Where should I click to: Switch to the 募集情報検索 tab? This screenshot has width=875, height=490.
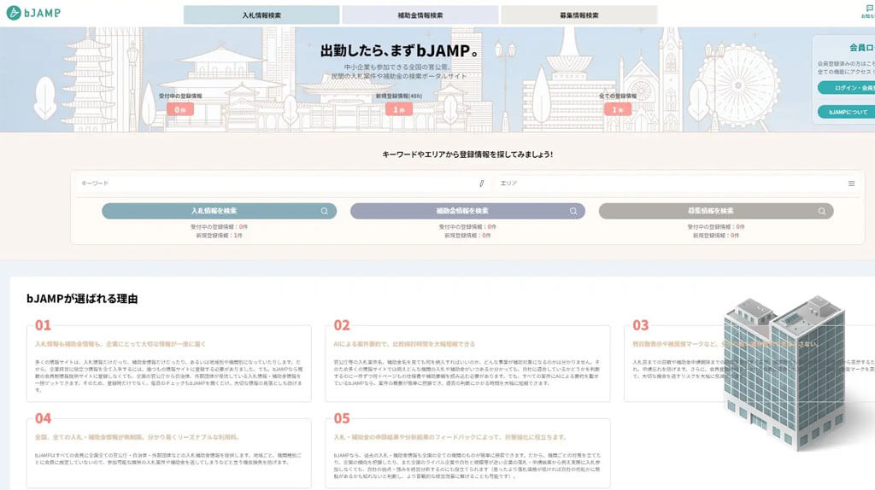pyautogui.click(x=579, y=15)
